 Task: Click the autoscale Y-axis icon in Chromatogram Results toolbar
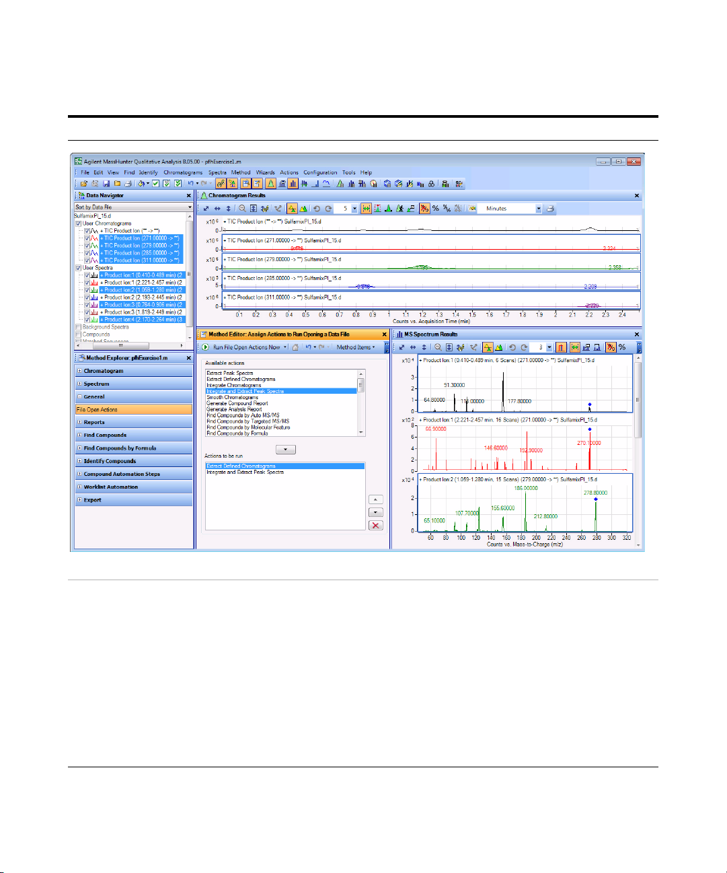click(x=228, y=209)
